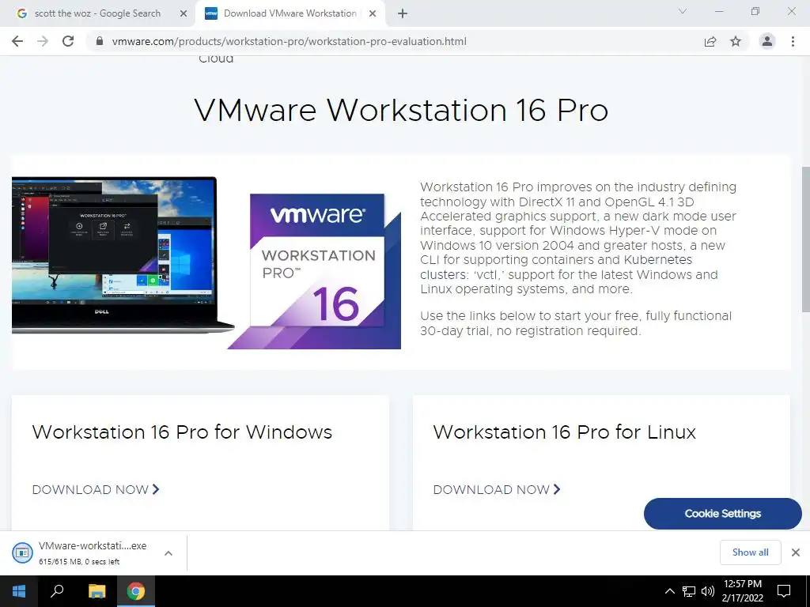Download Workstation 16 Pro for Linux
This screenshot has width=810, height=607.
tap(497, 489)
